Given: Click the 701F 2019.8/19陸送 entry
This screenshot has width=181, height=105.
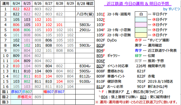Looking at the screenshot, I should pos(155,81).
